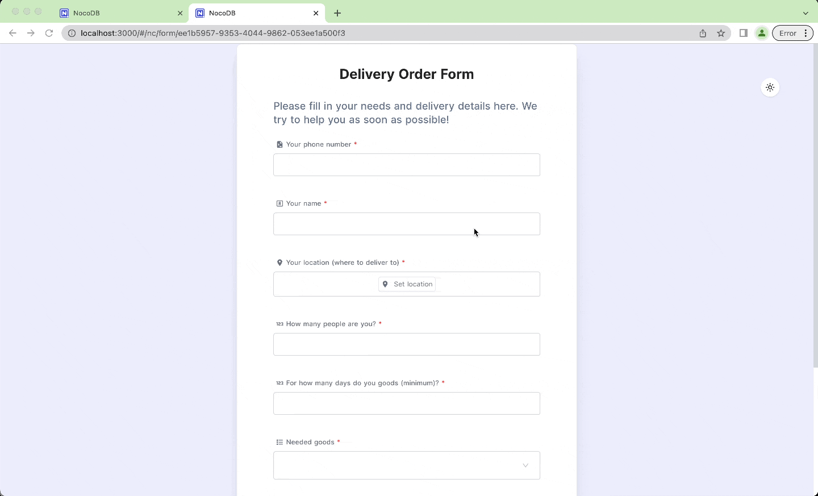This screenshot has width=818, height=496.
Task: Toggle dark mode with the sun icon
Action: click(770, 87)
